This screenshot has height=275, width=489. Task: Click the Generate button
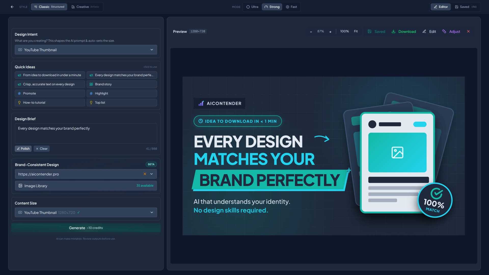(86, 228)
